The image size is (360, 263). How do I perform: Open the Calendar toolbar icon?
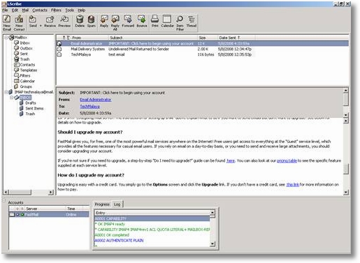[167, 22]
